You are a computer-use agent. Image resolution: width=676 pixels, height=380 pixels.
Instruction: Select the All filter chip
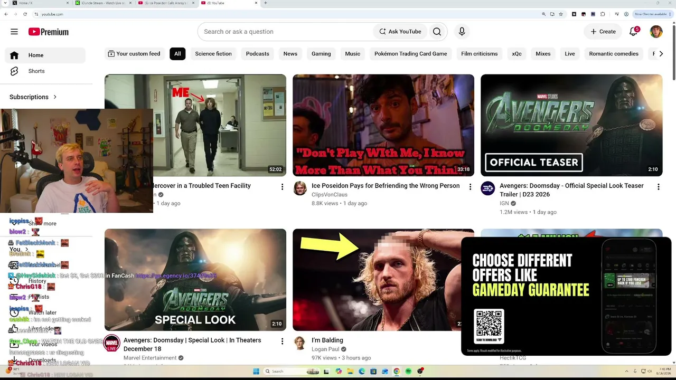click(x=177, y=54)
